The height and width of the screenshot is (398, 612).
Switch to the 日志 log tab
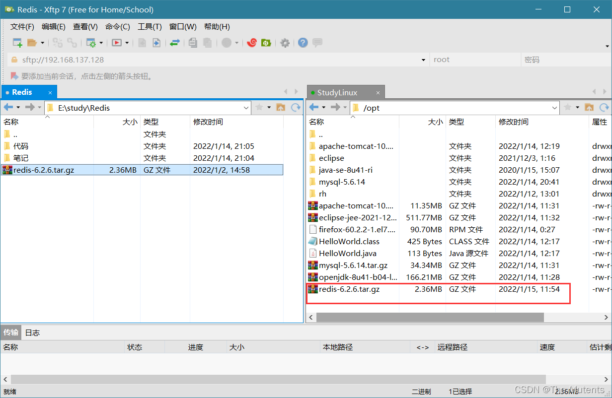[32, 332]
